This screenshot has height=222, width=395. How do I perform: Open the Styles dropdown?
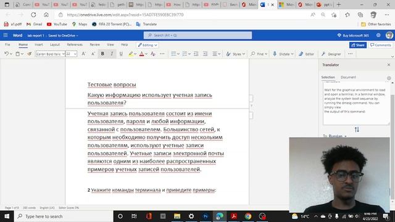pos(236,54)
